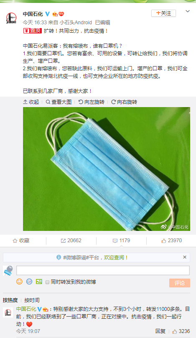Like the post with 23970 likes

pyautogui.click(x=171, y=241)
